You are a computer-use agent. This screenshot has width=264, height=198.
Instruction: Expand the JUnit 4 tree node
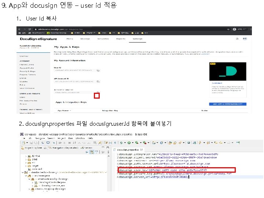tap(26, 156)
